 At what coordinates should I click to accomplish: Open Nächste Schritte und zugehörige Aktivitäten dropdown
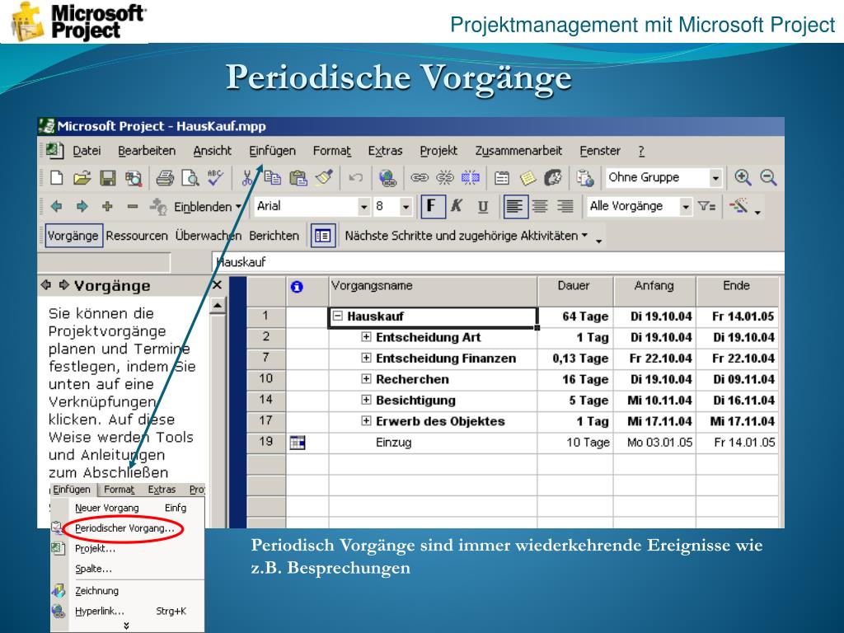pos(467,236)
